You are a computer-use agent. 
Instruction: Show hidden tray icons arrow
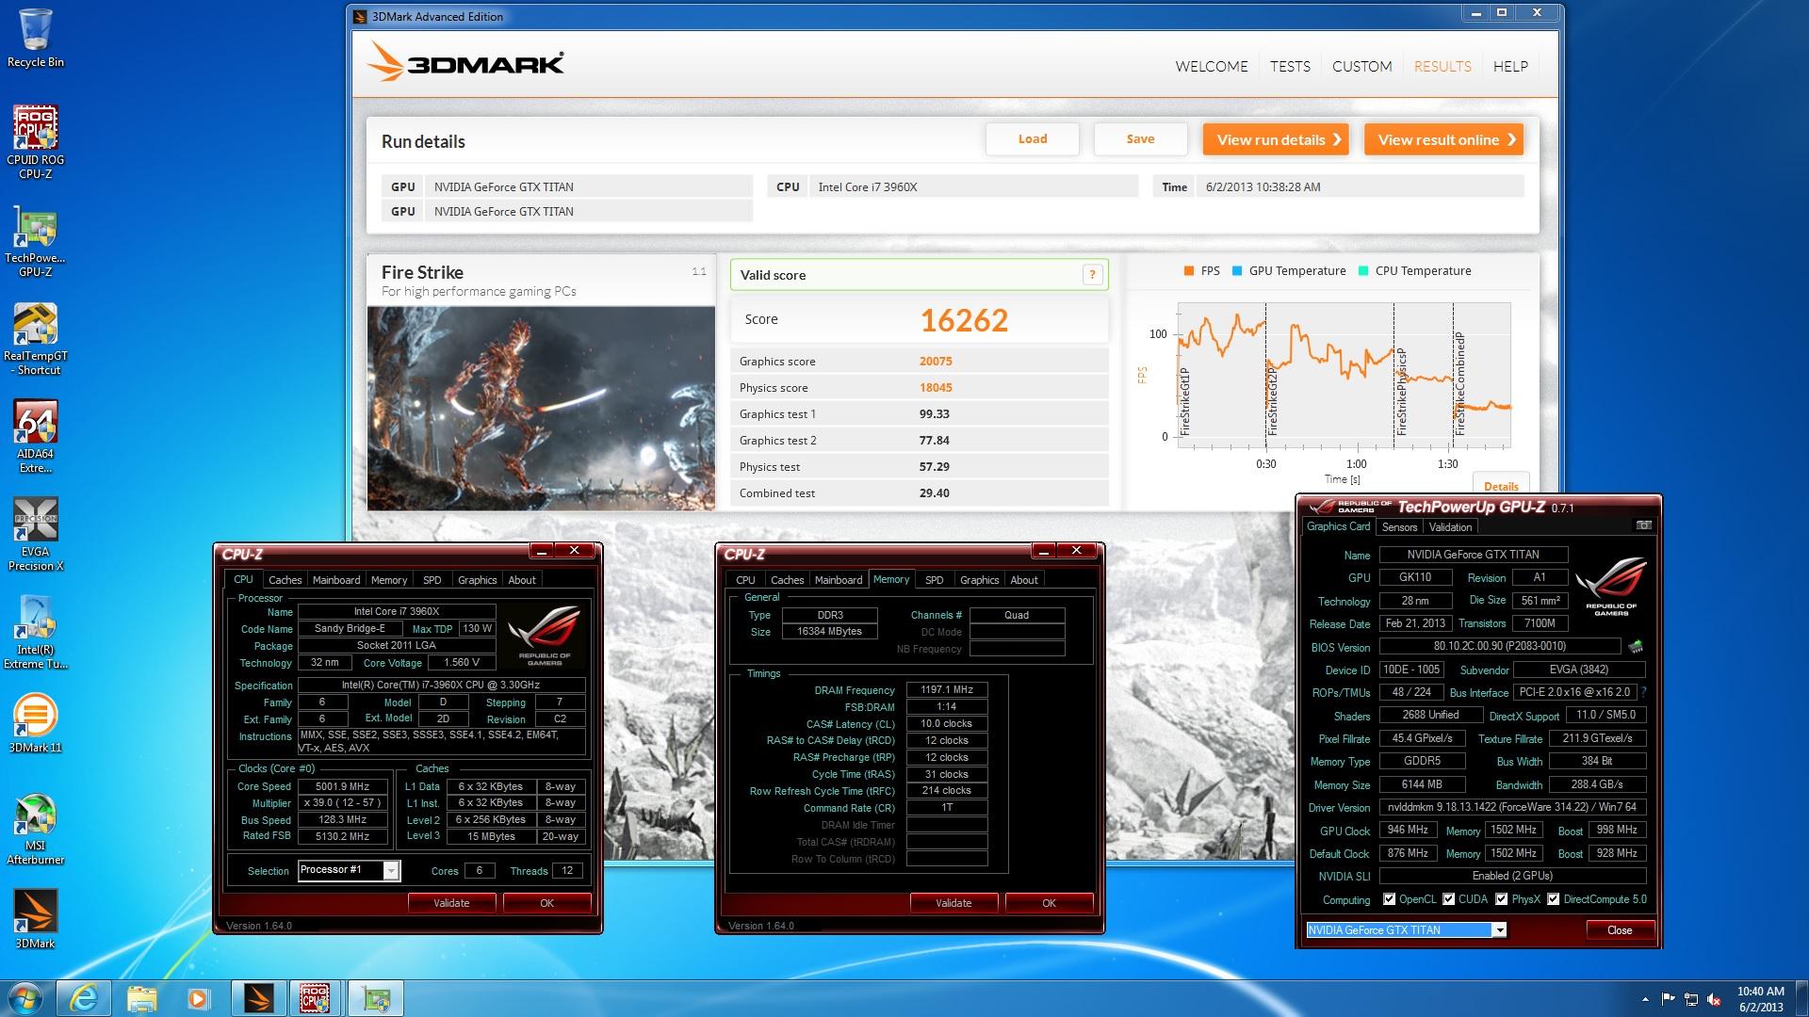pos(1645,999)
